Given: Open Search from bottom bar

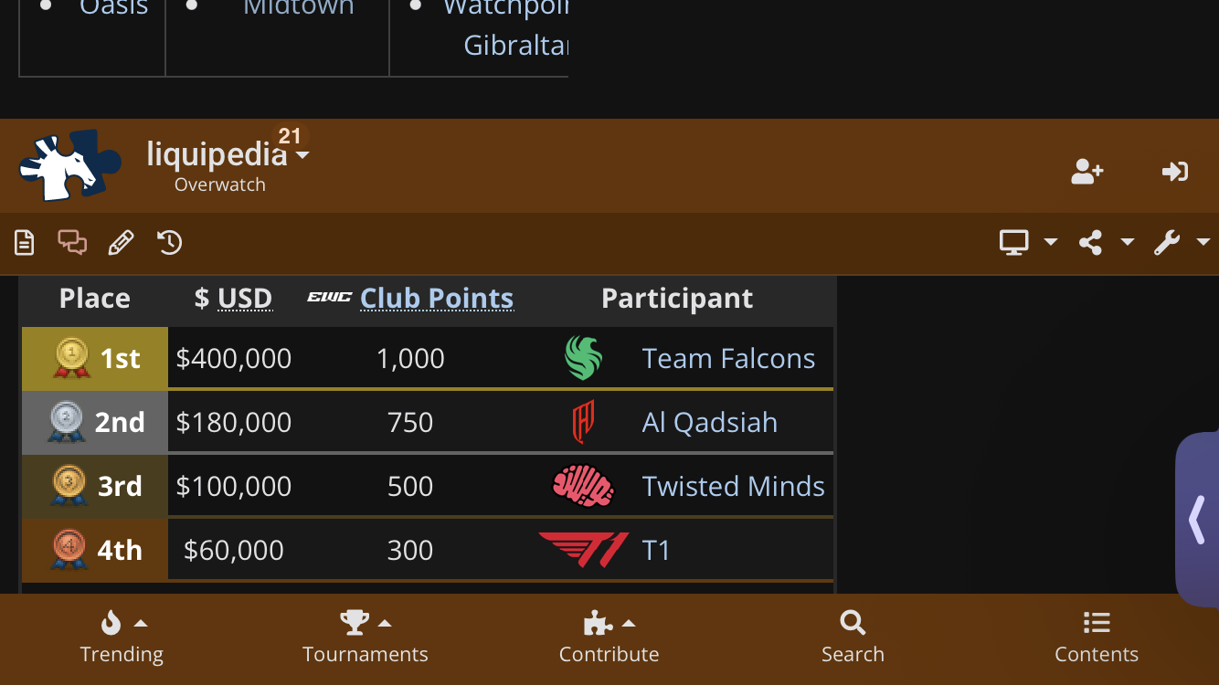Looking at the screenshot, I should [x=853, y=638].
